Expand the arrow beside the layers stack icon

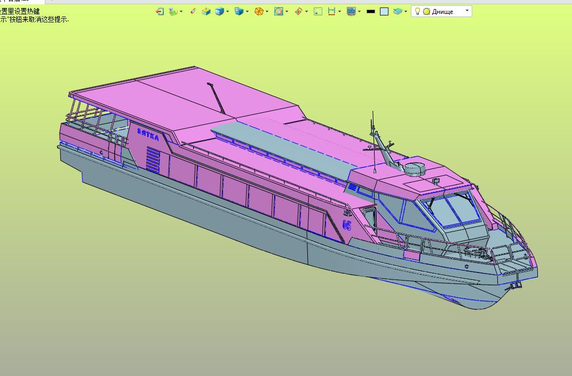181,12
